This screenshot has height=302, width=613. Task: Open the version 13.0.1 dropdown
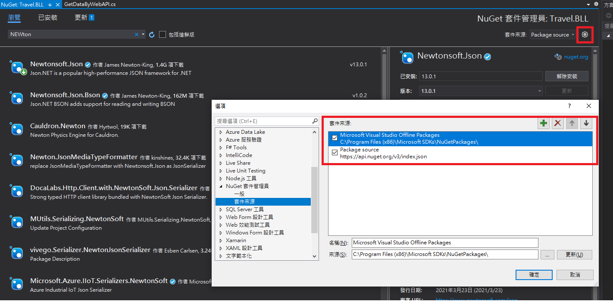[539, 91]
